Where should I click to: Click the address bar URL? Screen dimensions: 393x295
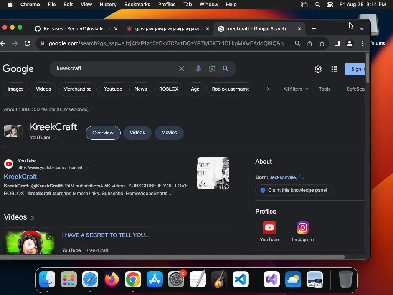tap(168, 43)
